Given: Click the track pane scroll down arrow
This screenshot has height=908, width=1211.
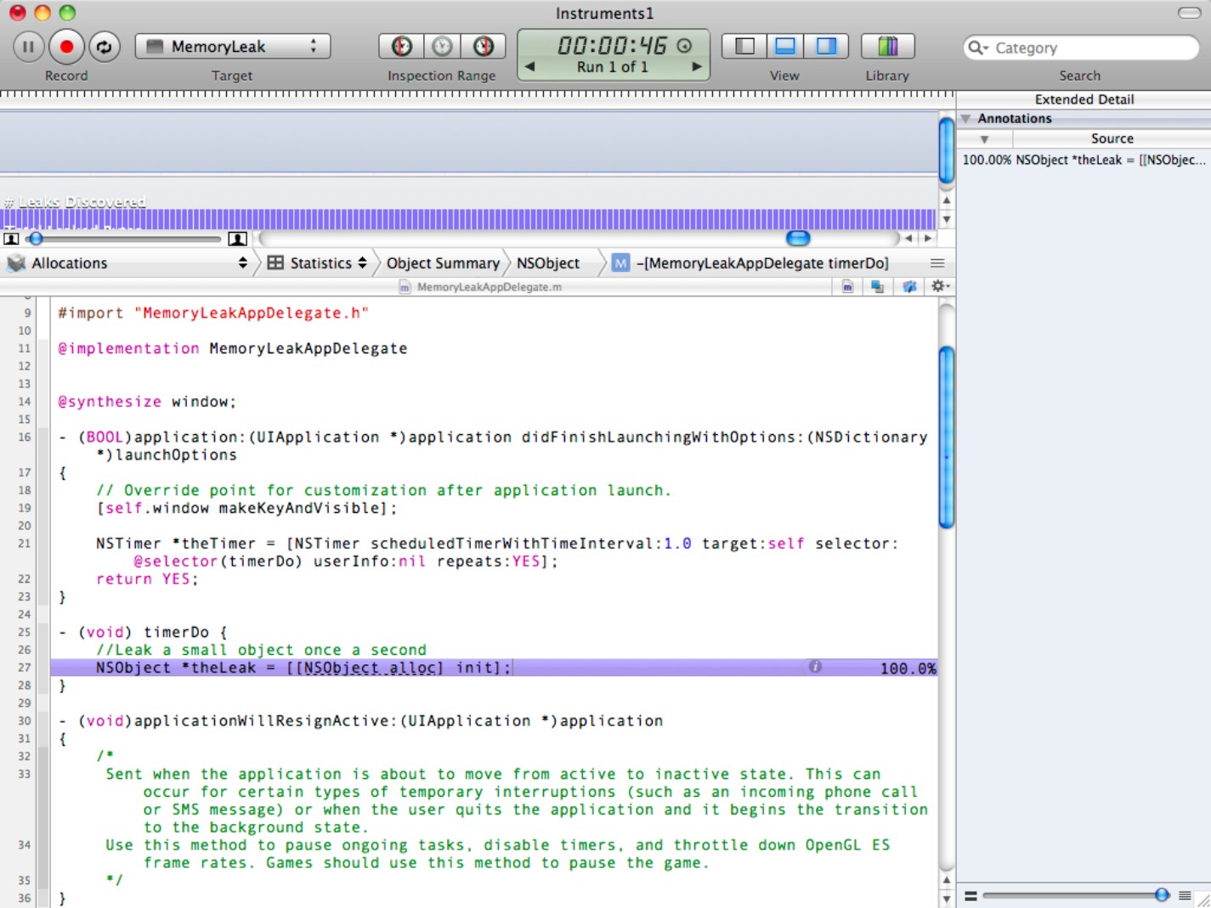Looking at the screenshot, I should tap(947, 219).
